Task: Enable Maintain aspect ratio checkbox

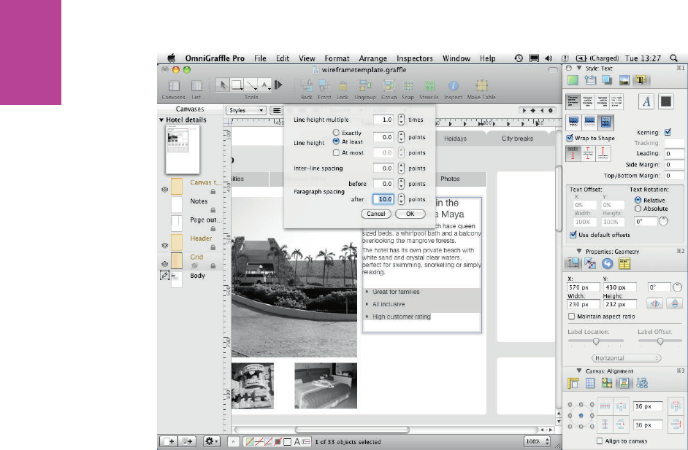Action: coord(571,317)
